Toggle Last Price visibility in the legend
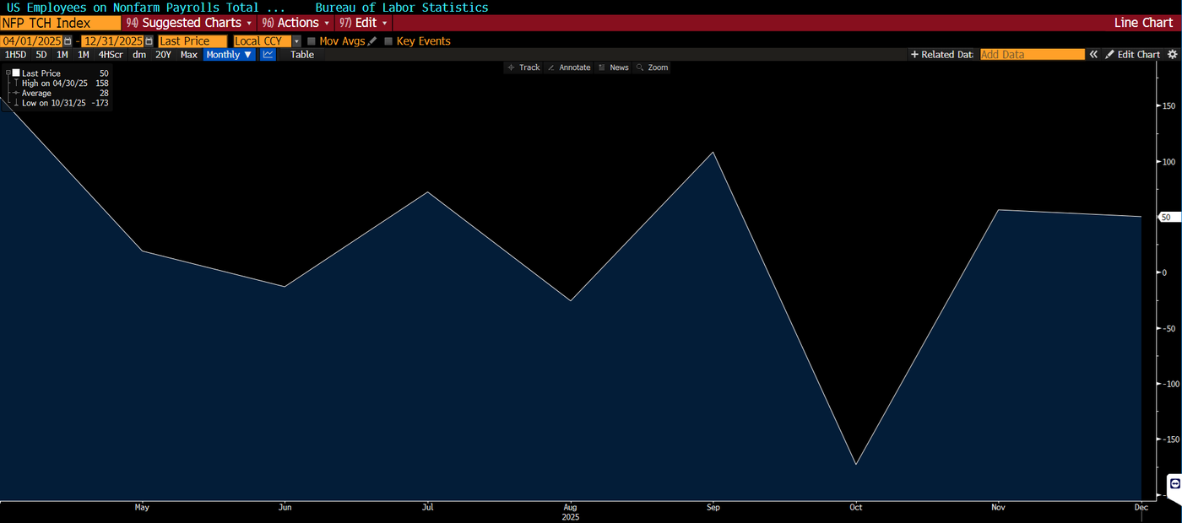 (15, 73)
